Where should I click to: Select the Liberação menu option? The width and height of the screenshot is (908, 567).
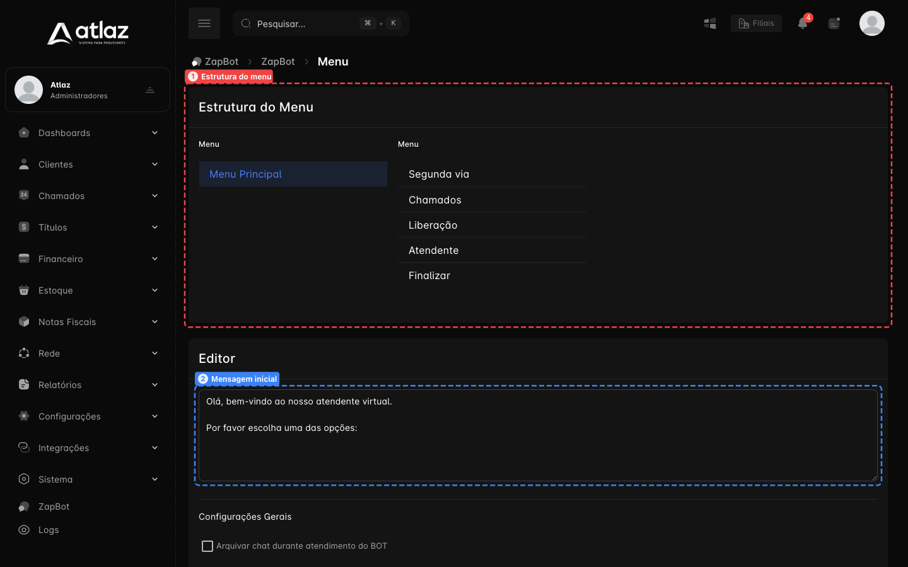(492, 225)
